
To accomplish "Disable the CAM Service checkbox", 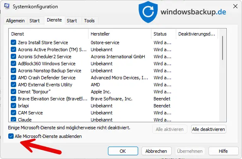I will (13, 113).
